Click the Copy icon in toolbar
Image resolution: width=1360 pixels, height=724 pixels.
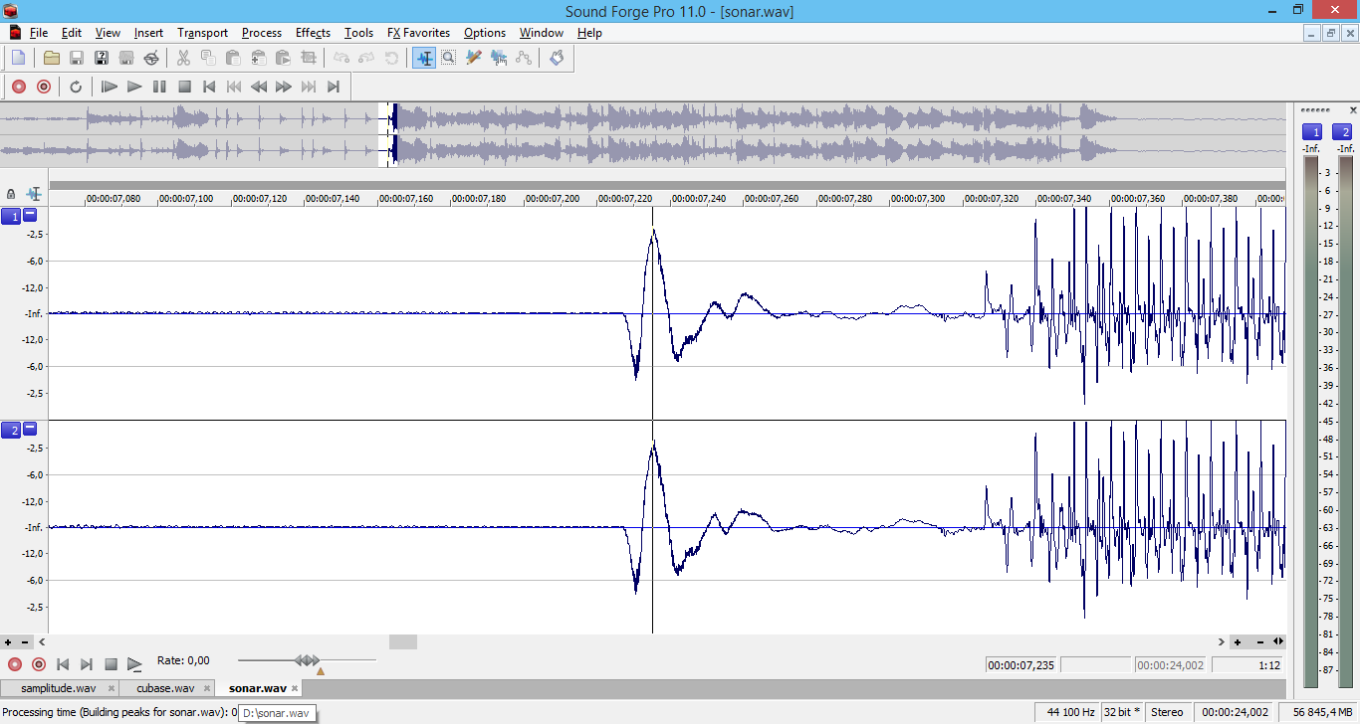click(208, 58)
